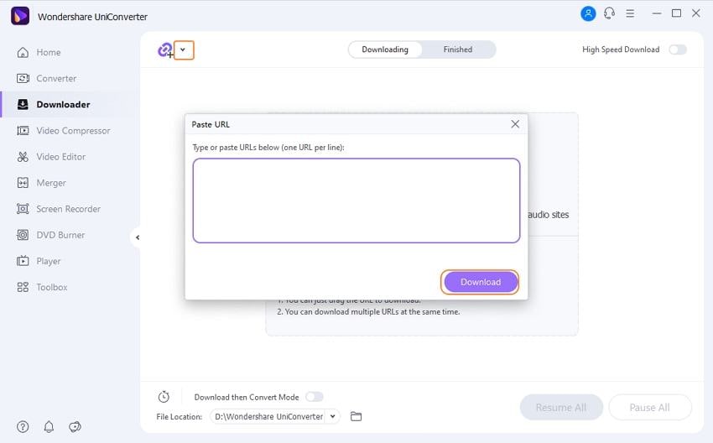This screenshot has height=443, width=713.
Task: Click the Downloader sidebar icon
Action: pos(23,105)
